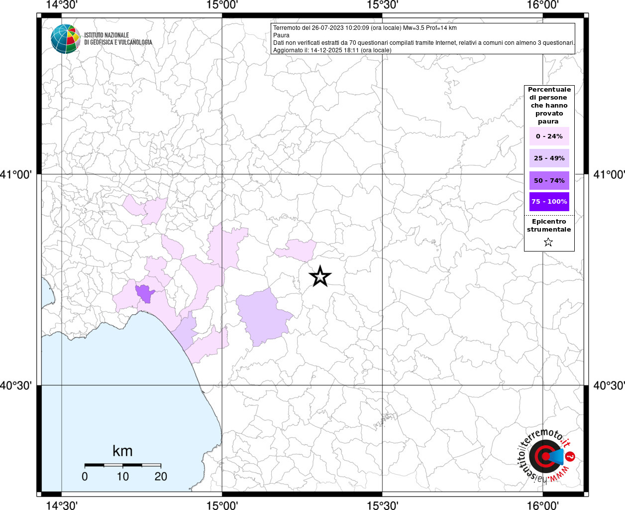Click the bottom axis label 16°00'
The width and height of the screenshot is (625, 510).
pos(543,506)
